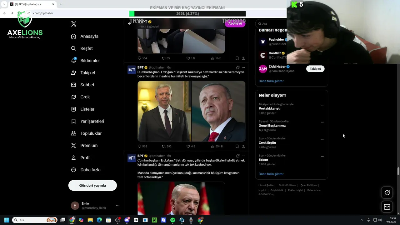The image size is (400, 225).
Task: Expand footer Daha fazla options
Action: [x=314, y=190]
